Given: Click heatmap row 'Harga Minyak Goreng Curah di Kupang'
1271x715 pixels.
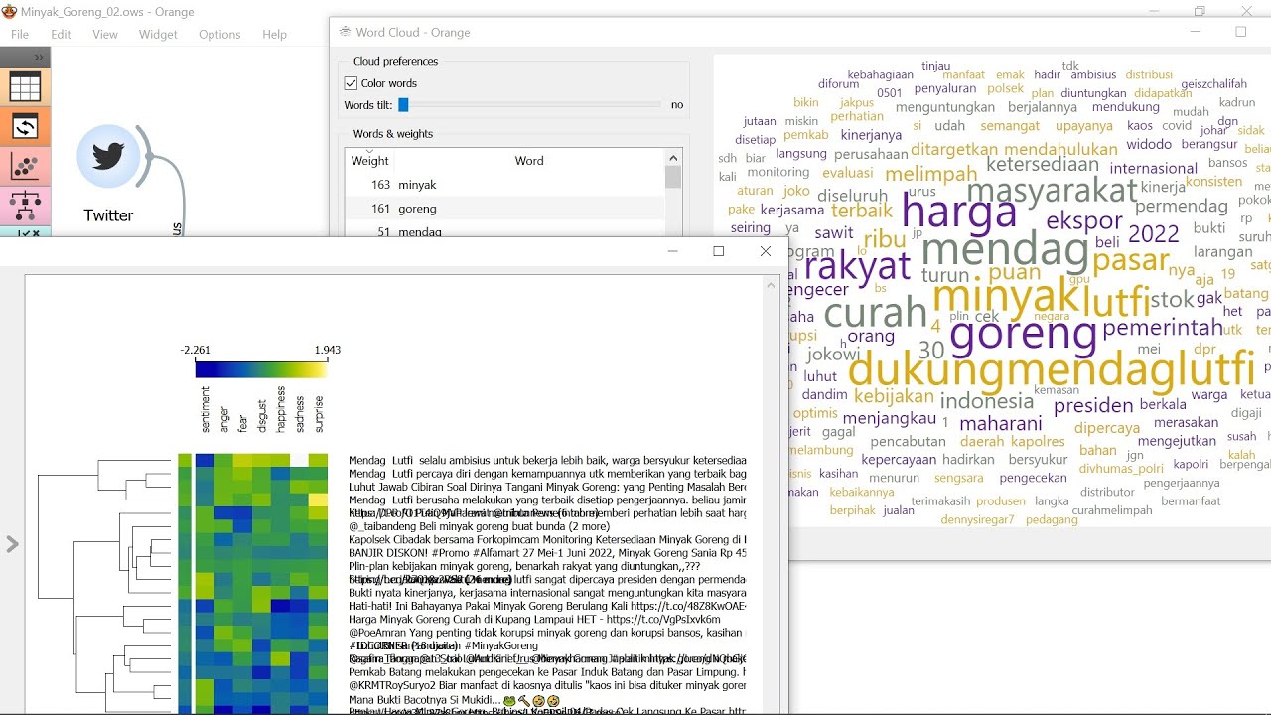Looking at the screenshot, I should 534,619.
